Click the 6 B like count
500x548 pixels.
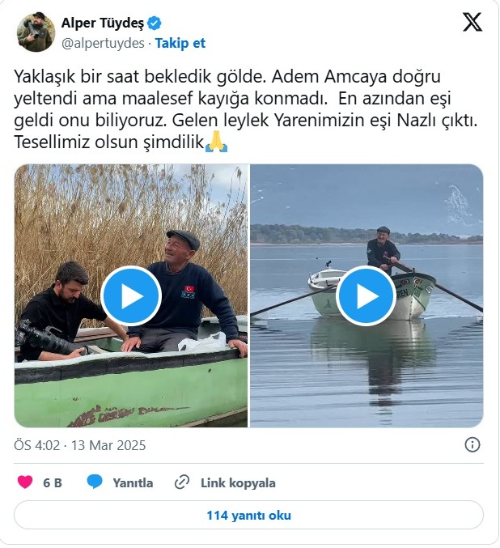[x=53, y=483]
